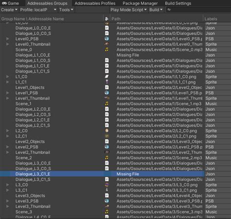Click the JSON file icon for Dialogue_L0_C0_E
Viewport: 231px width, 219px height.
click(x=107, y=28)
